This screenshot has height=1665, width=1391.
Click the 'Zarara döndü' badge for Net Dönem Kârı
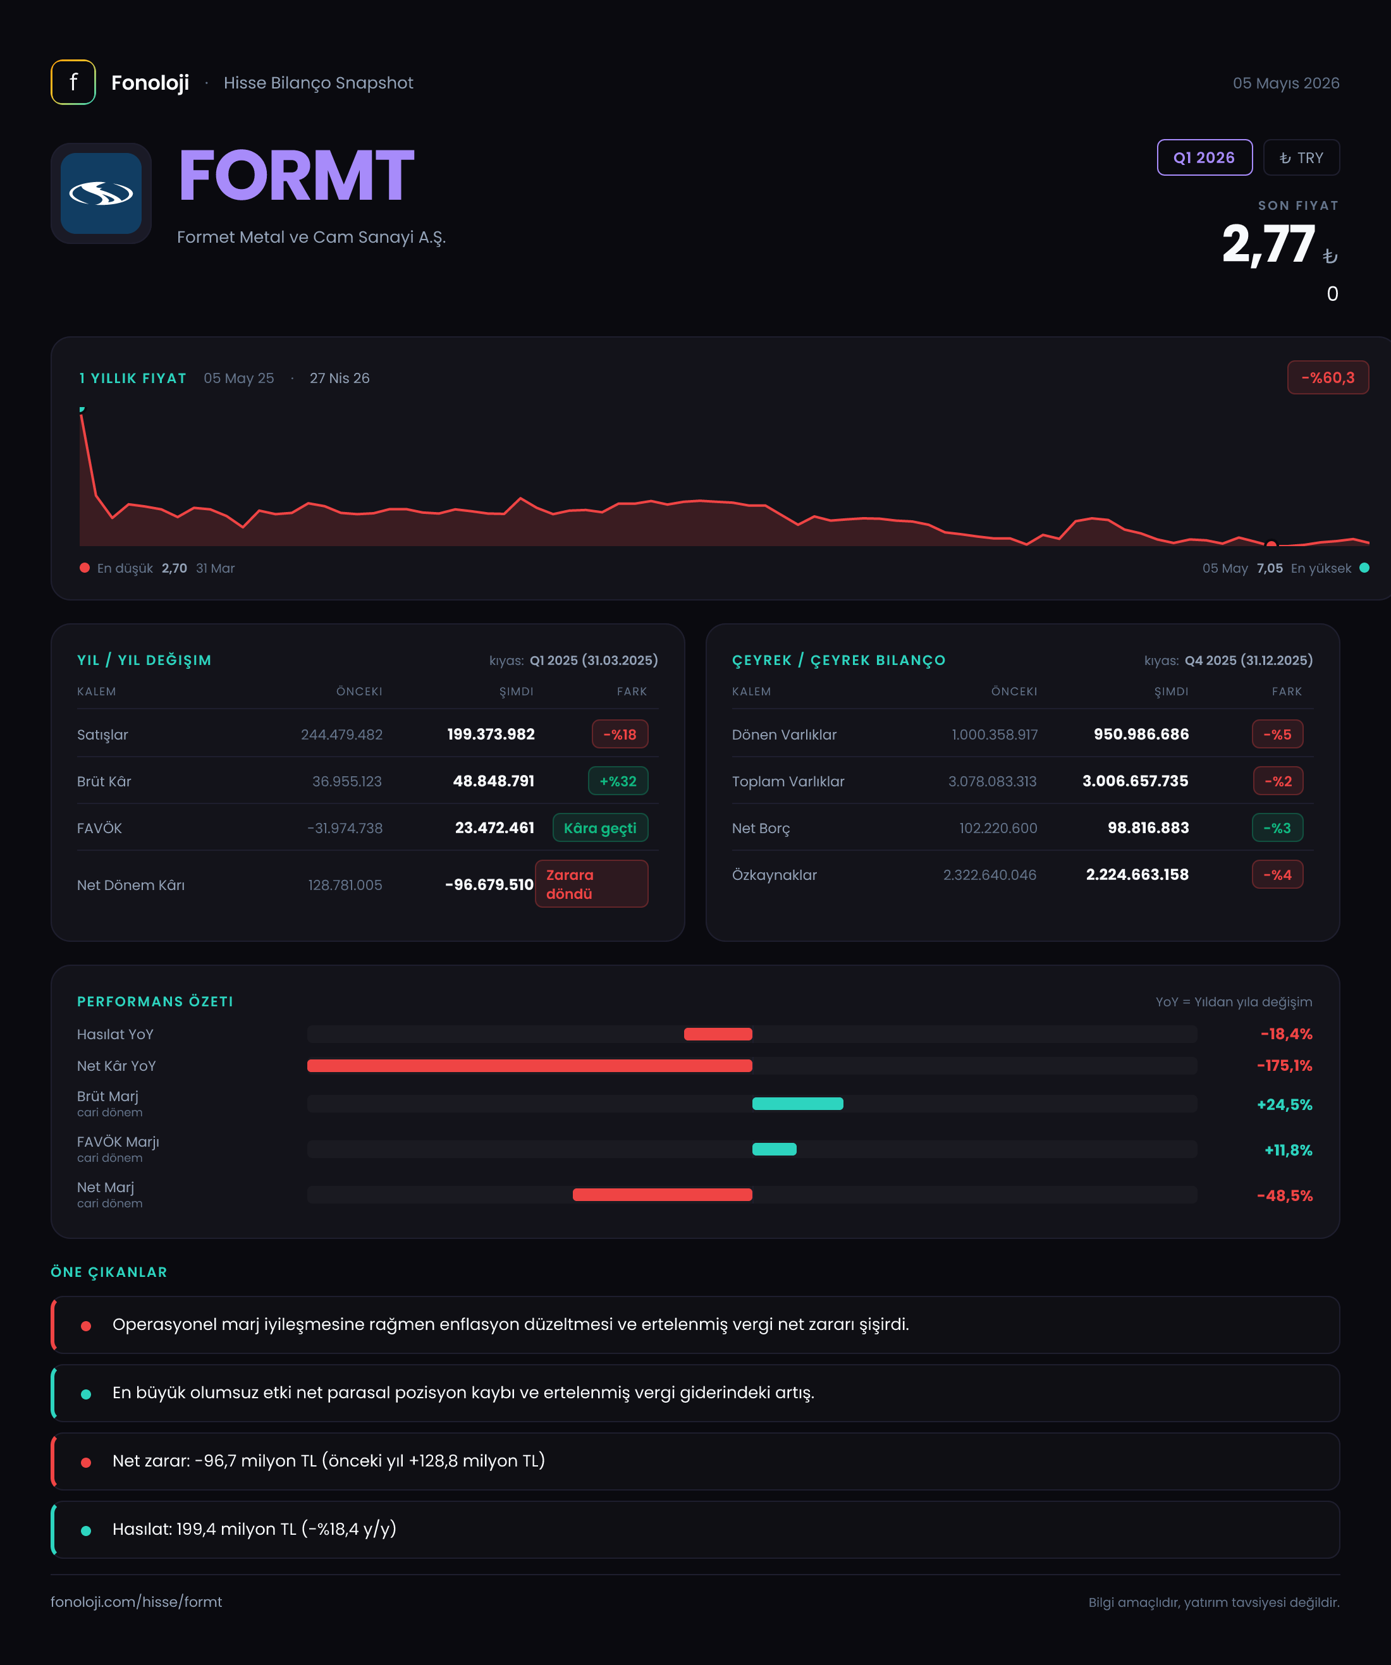[x=591, y=884]
